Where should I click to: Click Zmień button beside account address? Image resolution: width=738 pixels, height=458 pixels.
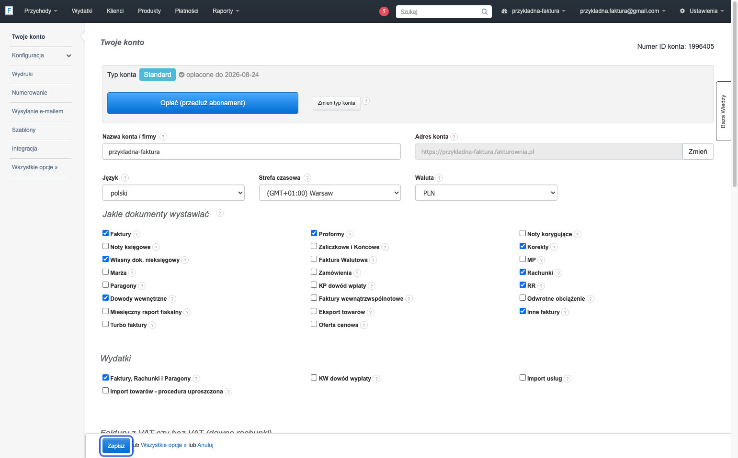point(698,152)
